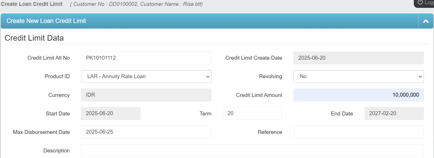Click the Create Loan Credit Limit page title
Image resolution: width=434 pixels, height=158 pixels.
pyautogui.click(x=32, y=4)
